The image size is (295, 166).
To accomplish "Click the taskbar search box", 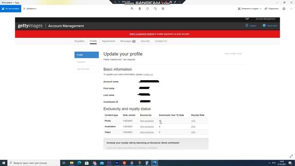I will (x=34, y=163).
